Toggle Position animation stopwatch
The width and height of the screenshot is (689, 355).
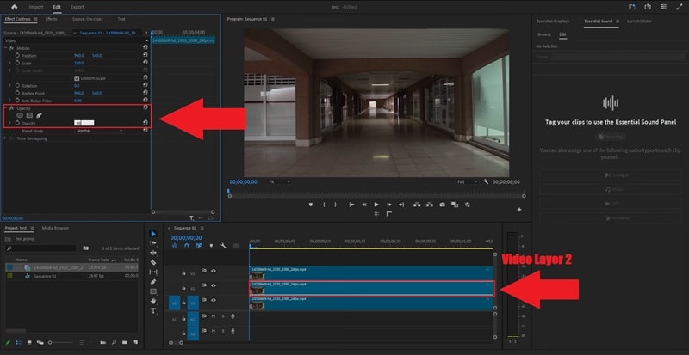coord(17,56)
